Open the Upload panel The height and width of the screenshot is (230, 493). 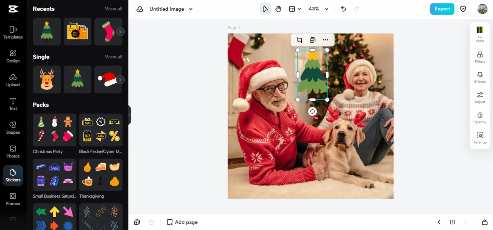pos(13,80)
